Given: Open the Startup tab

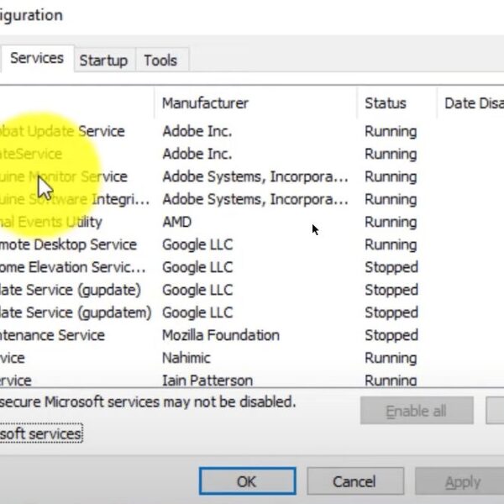Looking at the screenshot, I should point(103,60).
